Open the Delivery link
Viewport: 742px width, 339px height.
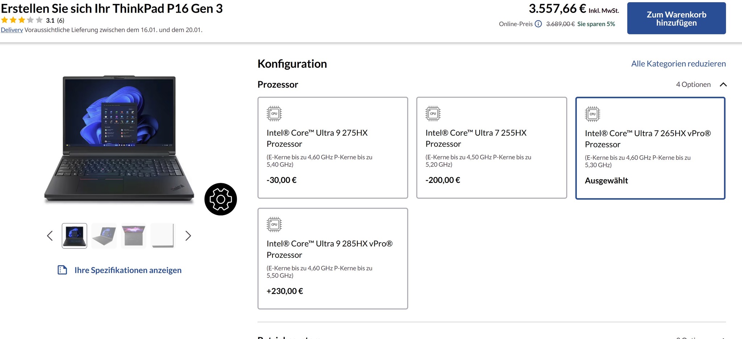point(12,30)
